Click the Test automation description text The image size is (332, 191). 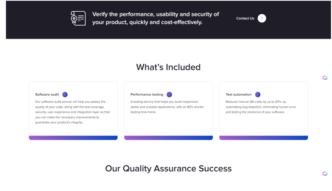pyautogui.click(x=261, y=107)
